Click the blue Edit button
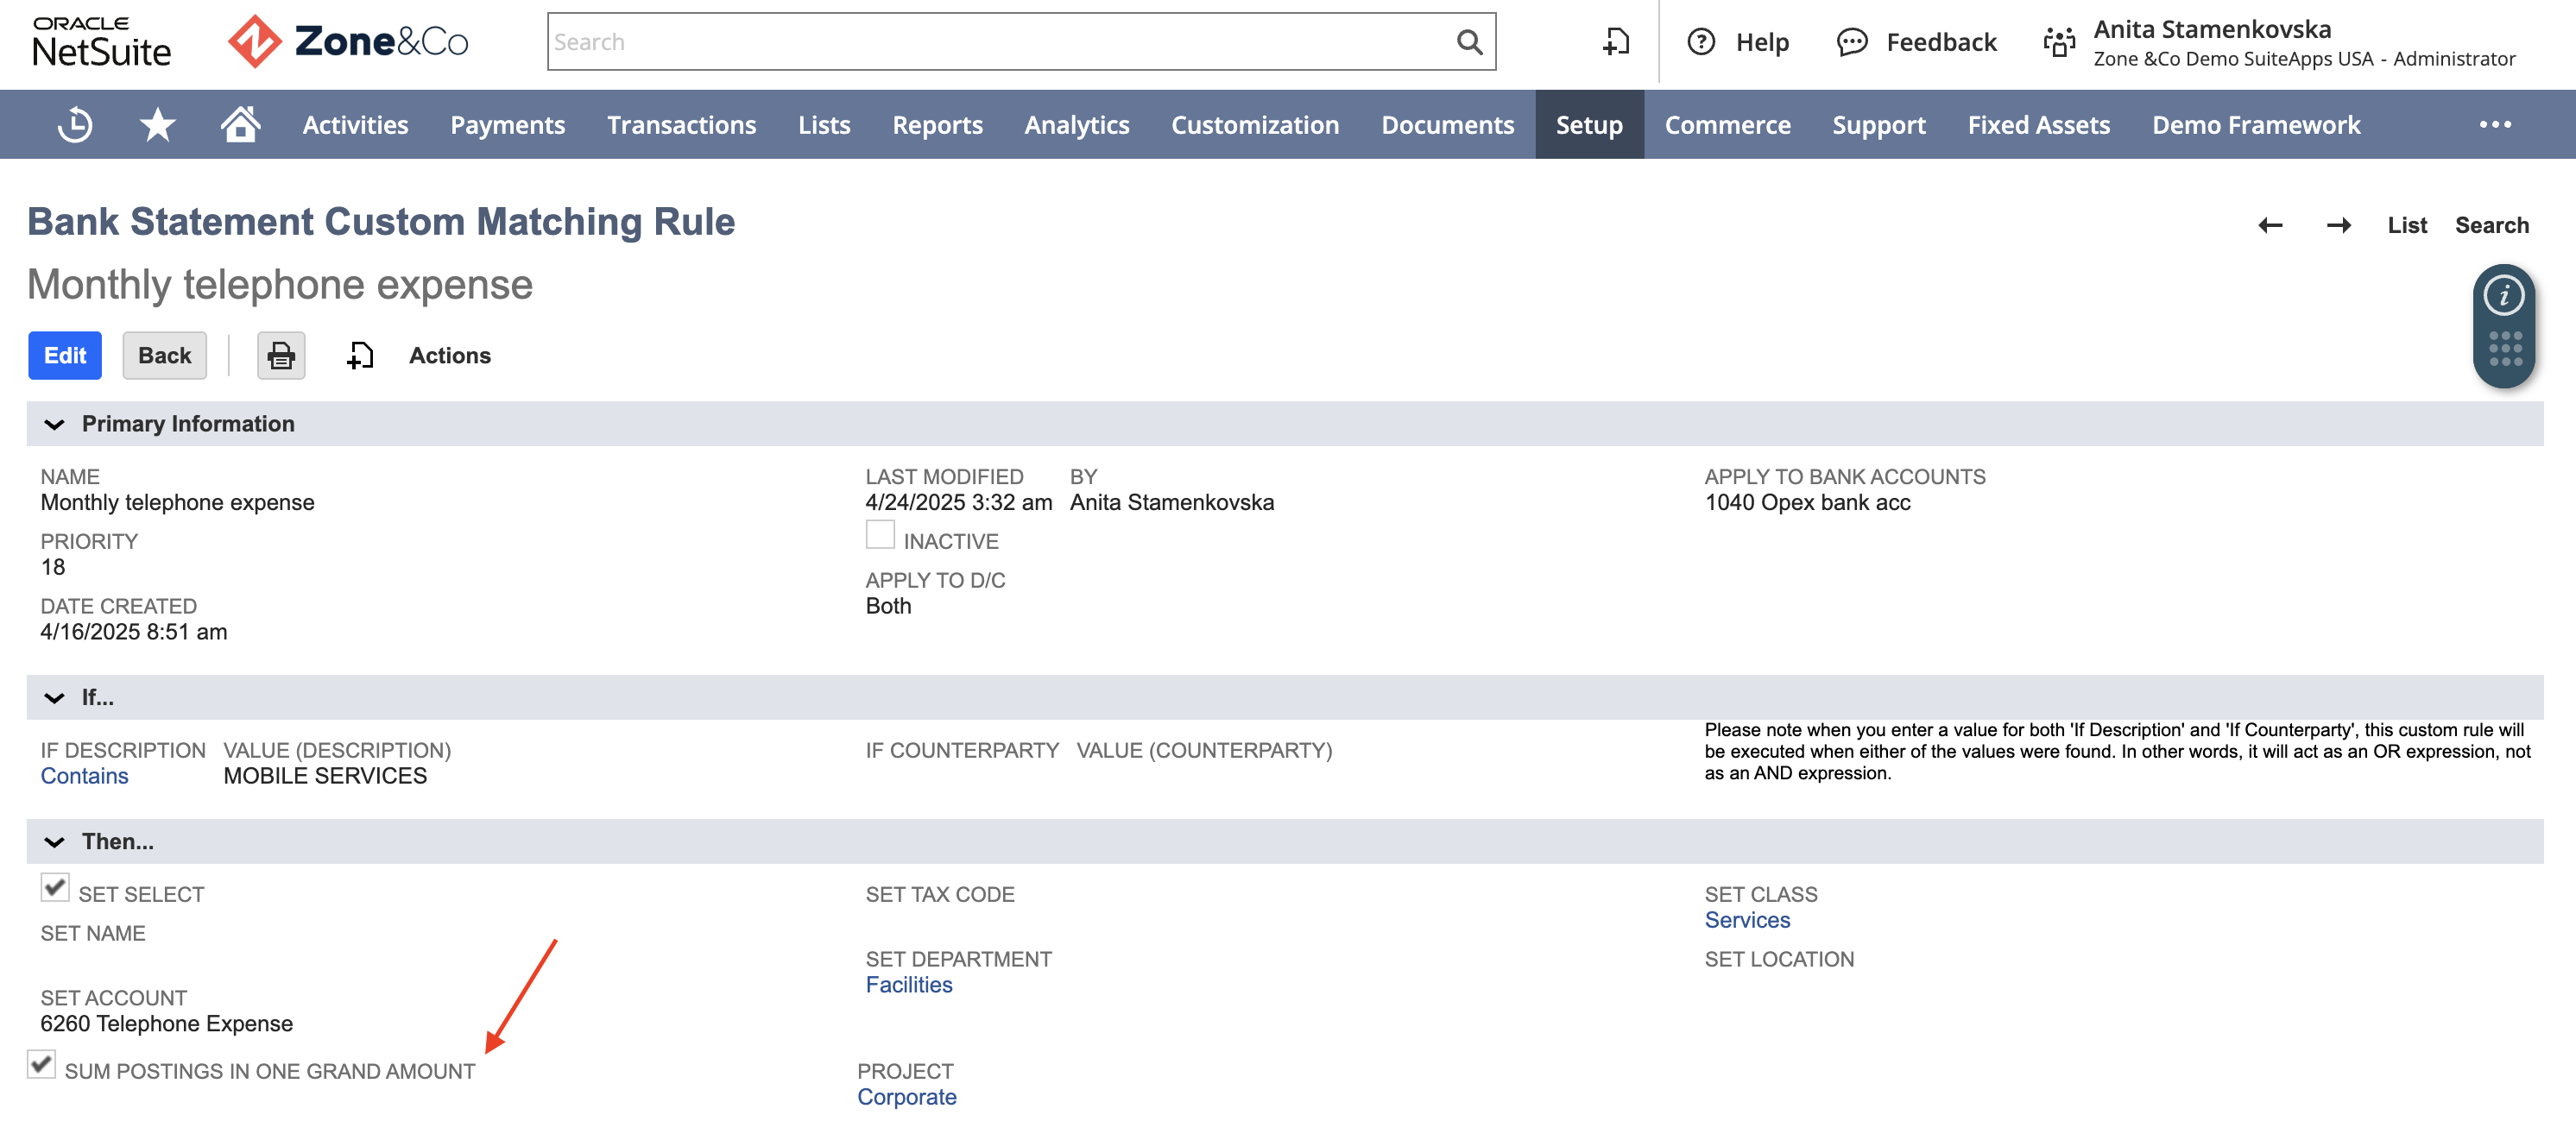 [65, 356]
